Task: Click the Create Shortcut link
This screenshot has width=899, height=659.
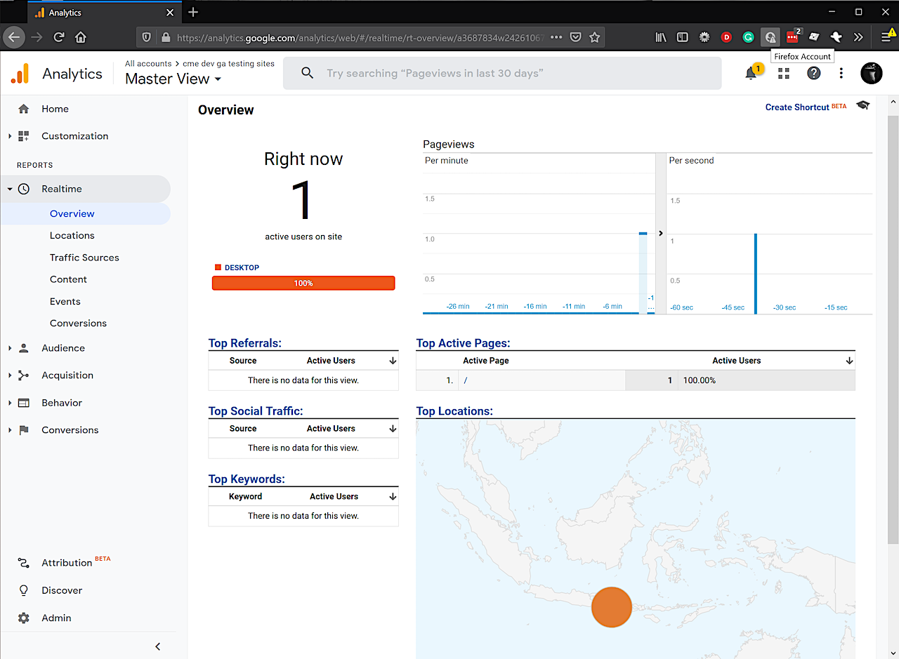Action: (797, 107)
